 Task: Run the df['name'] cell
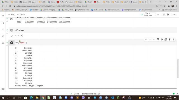(11, 42)
